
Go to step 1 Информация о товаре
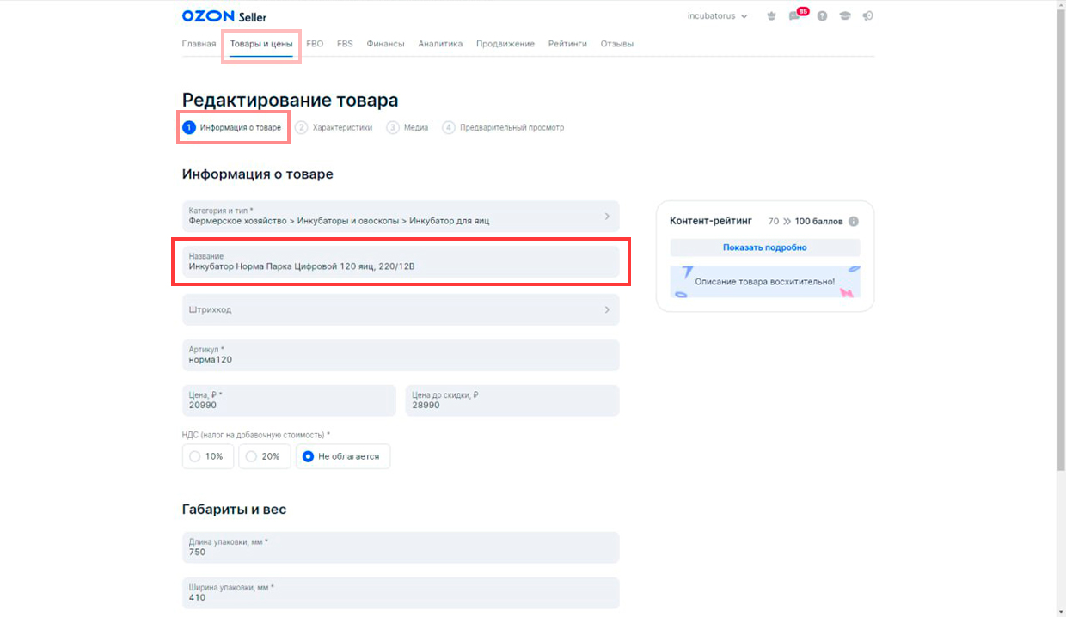[x=232, y=127]
